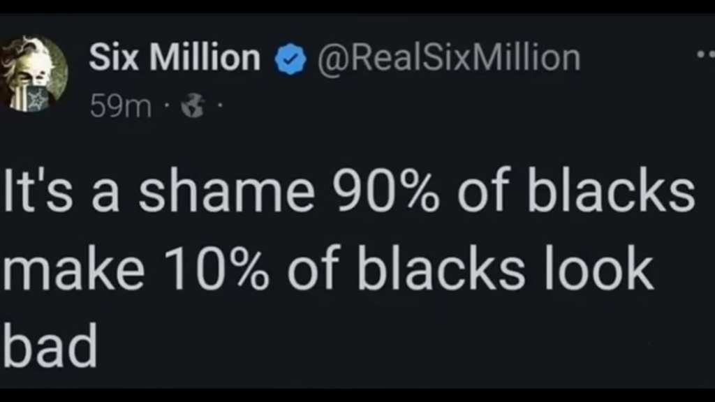Click the display name "Six Million"
The width and height of the screenshot is (715, 402).
coord(174,59)
